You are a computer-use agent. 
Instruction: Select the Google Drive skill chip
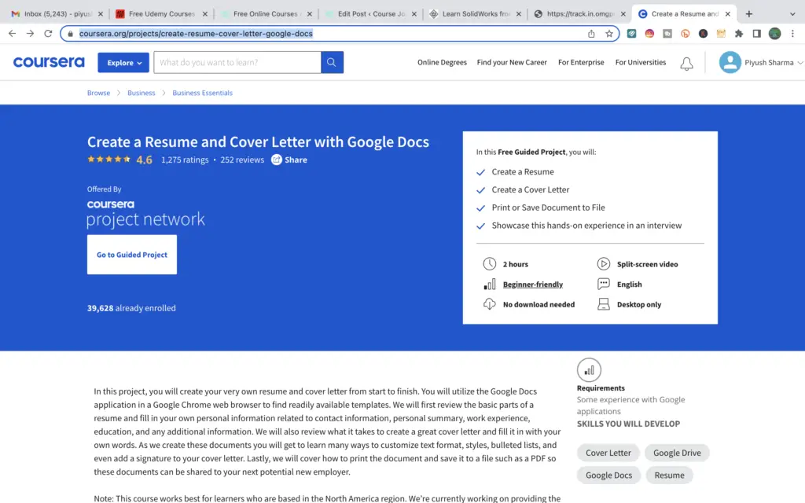(x=677, y=453)
